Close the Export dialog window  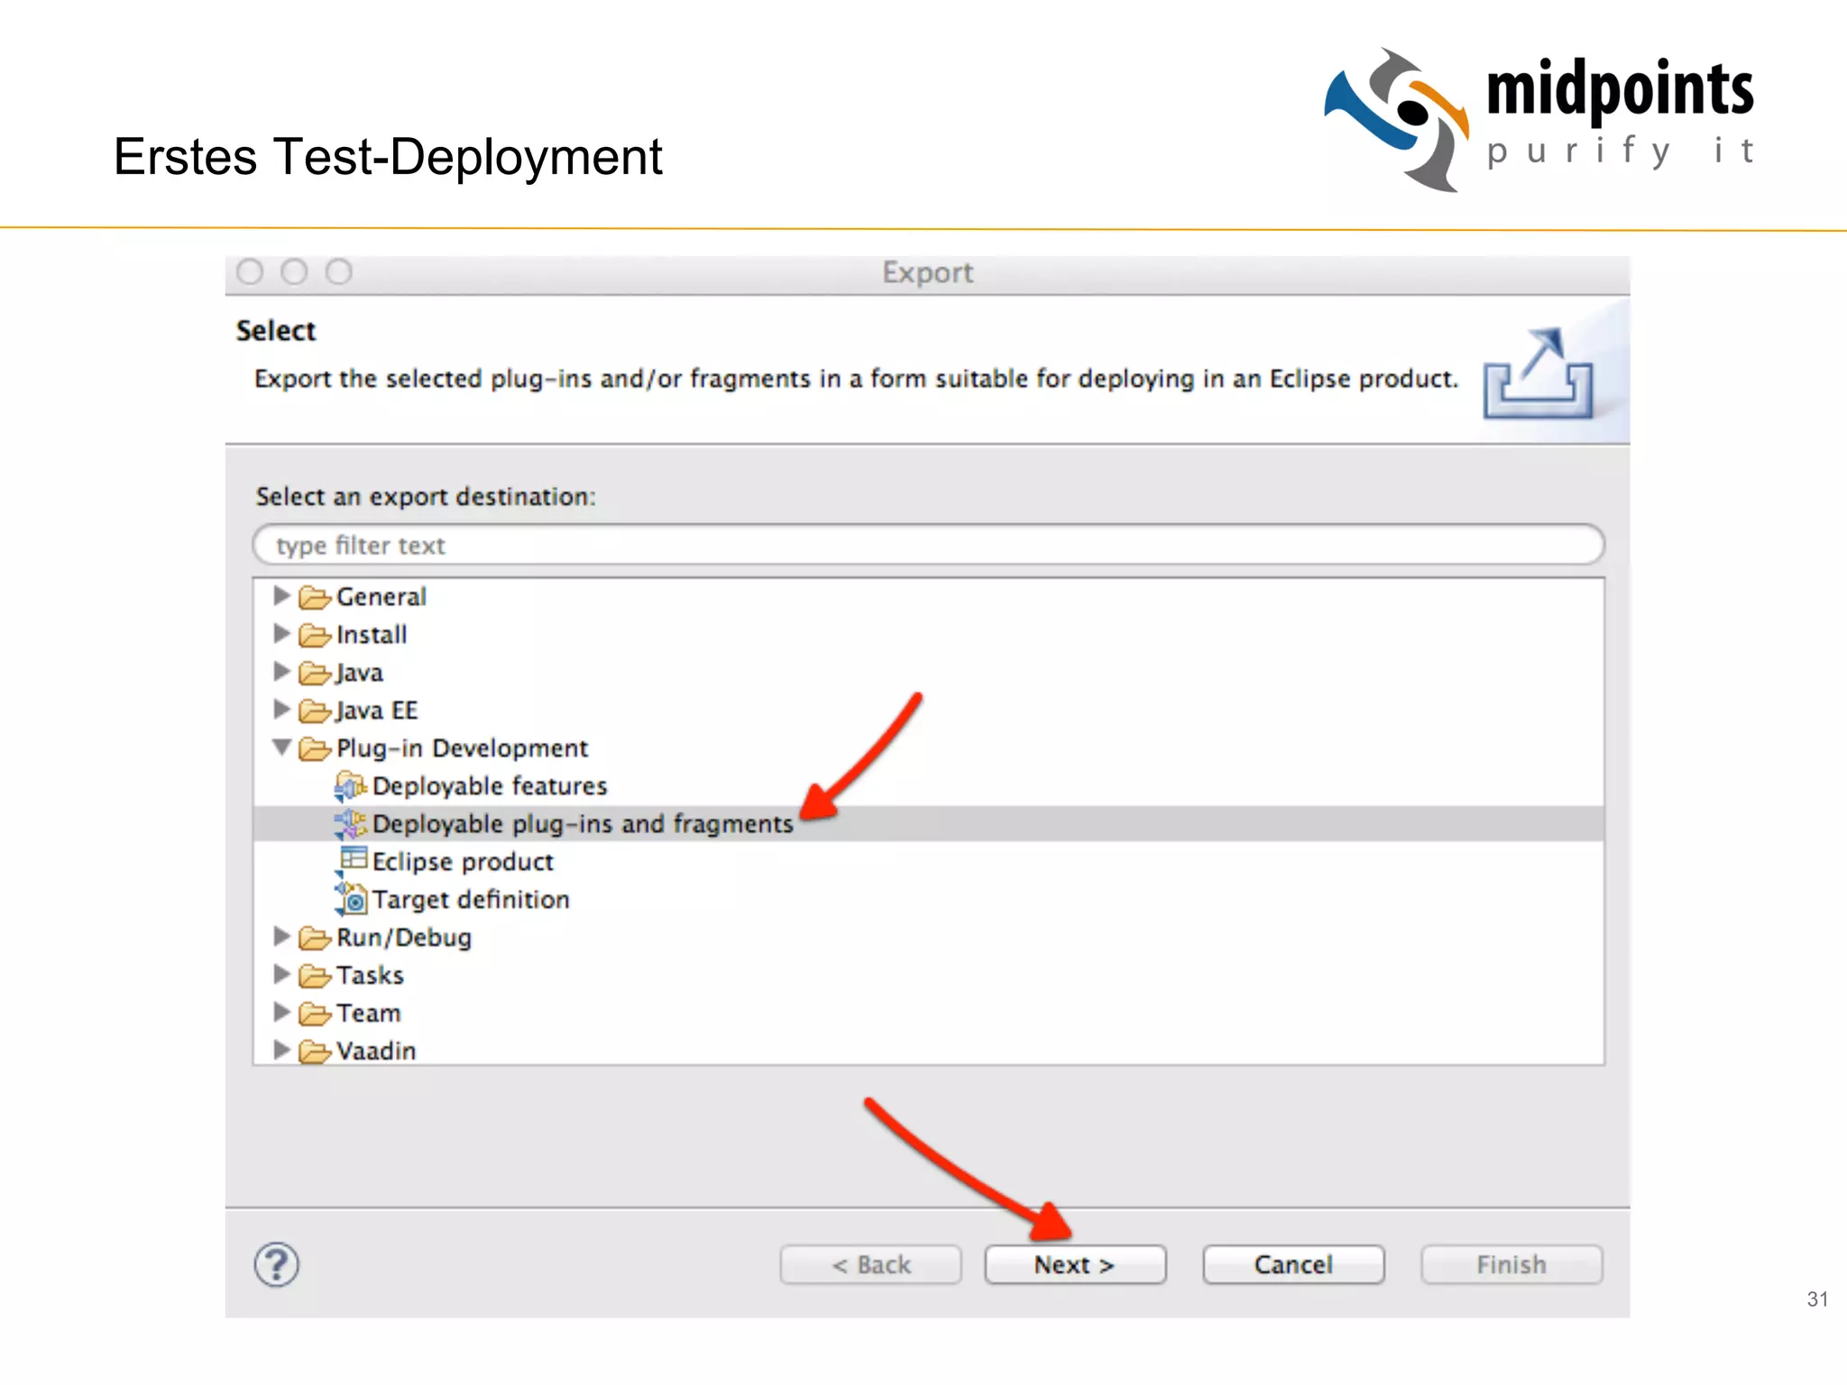tap(250, 271)
